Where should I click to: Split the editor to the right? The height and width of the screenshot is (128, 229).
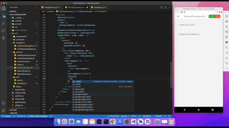pos(165,7)
